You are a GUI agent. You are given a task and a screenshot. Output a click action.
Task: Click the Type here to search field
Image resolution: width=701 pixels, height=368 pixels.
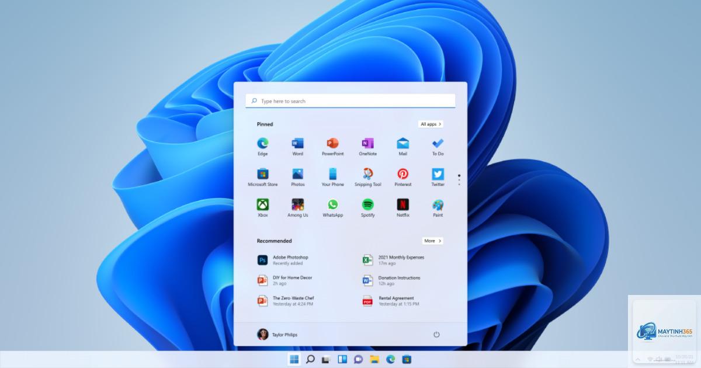pos(350,101)
